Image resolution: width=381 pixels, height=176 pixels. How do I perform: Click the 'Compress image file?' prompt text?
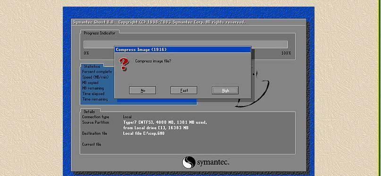coord(153,61)
